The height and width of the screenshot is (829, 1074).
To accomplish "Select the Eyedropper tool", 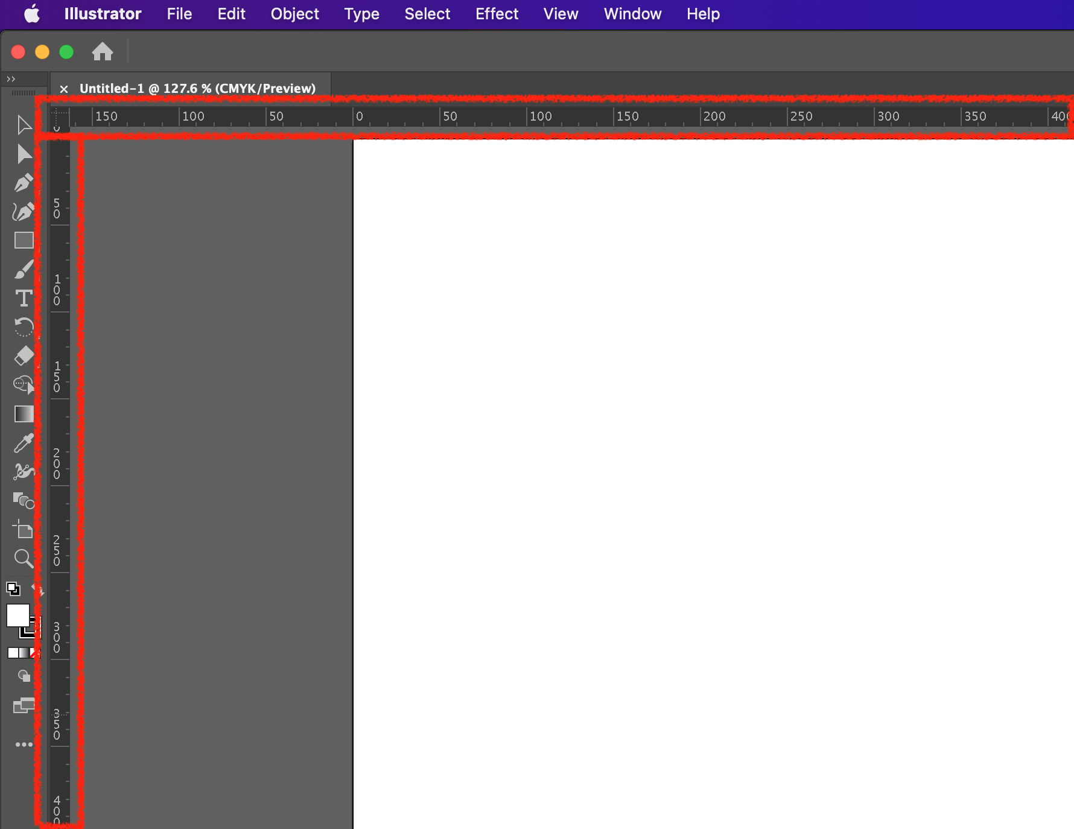I will [x=24, y=443].
